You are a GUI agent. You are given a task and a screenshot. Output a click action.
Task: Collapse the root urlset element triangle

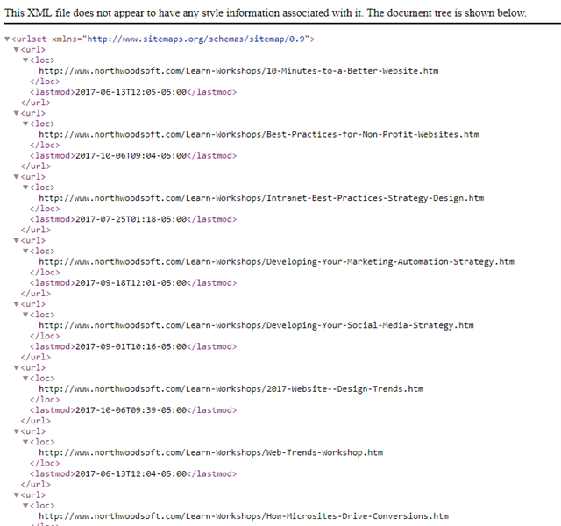coord(7,39)
